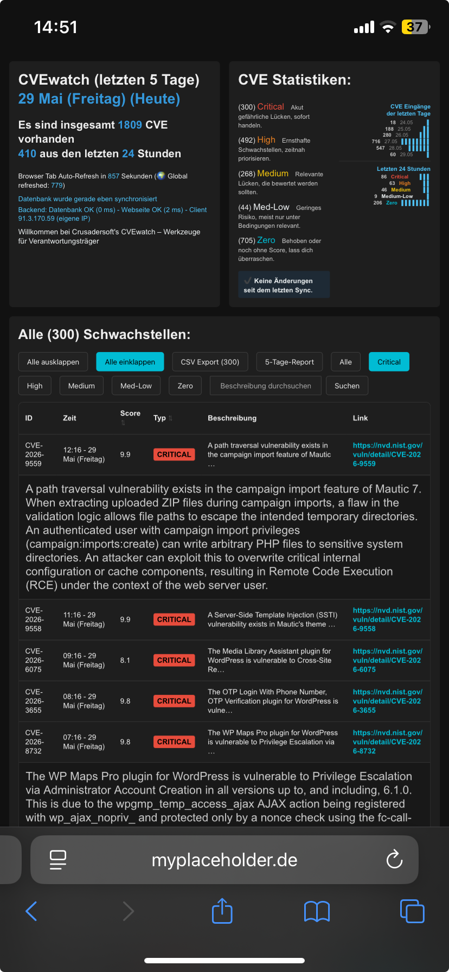The width and height of the screenshot is (449, 972).
Task: Collapse the expanded CVE-2026-8732 row
Action: pos(224,741)
